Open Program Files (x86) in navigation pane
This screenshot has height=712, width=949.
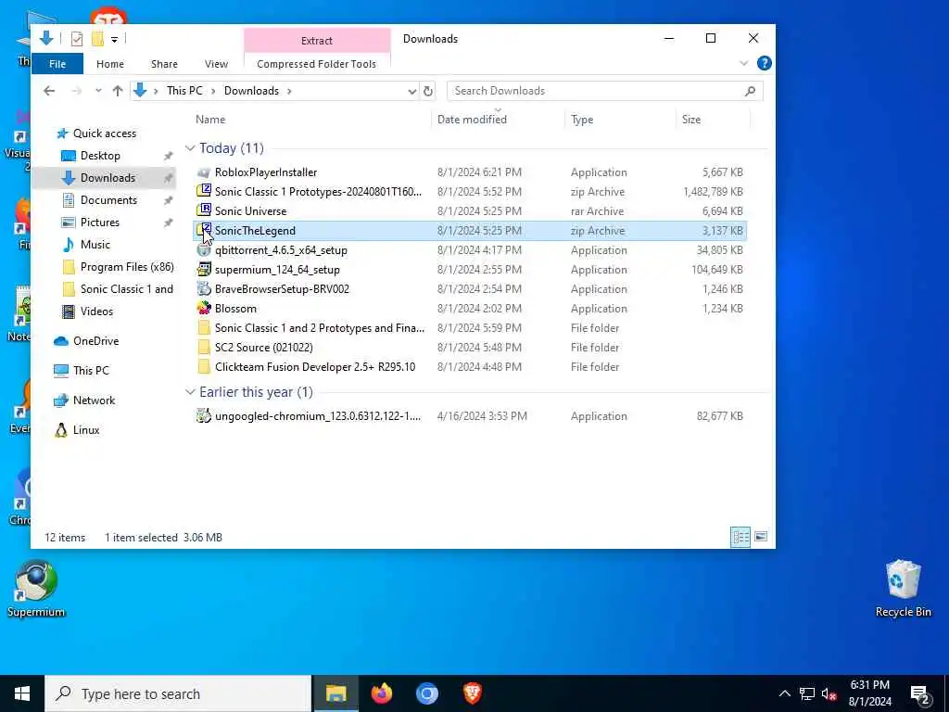pyautogui.click(x=127, y=267)
